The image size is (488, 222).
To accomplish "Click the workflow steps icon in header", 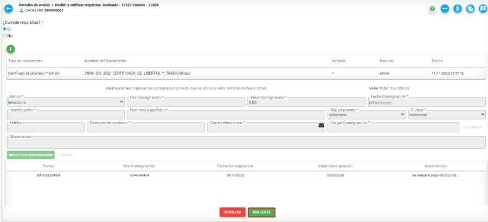I will tap(445, 9).
